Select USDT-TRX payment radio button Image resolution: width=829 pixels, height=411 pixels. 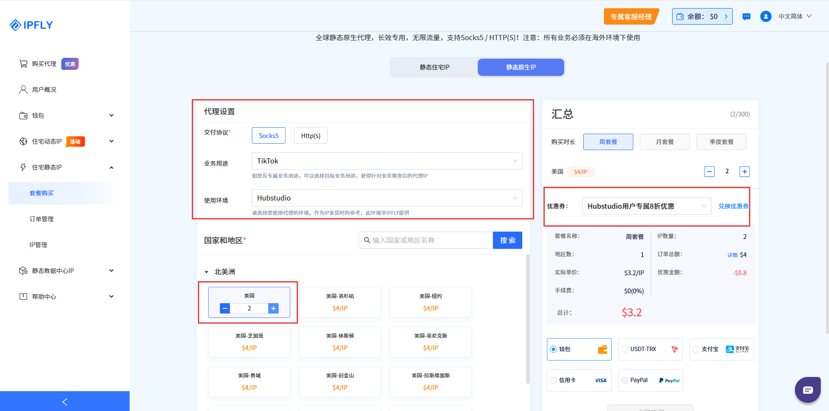[x=625, y=349]
